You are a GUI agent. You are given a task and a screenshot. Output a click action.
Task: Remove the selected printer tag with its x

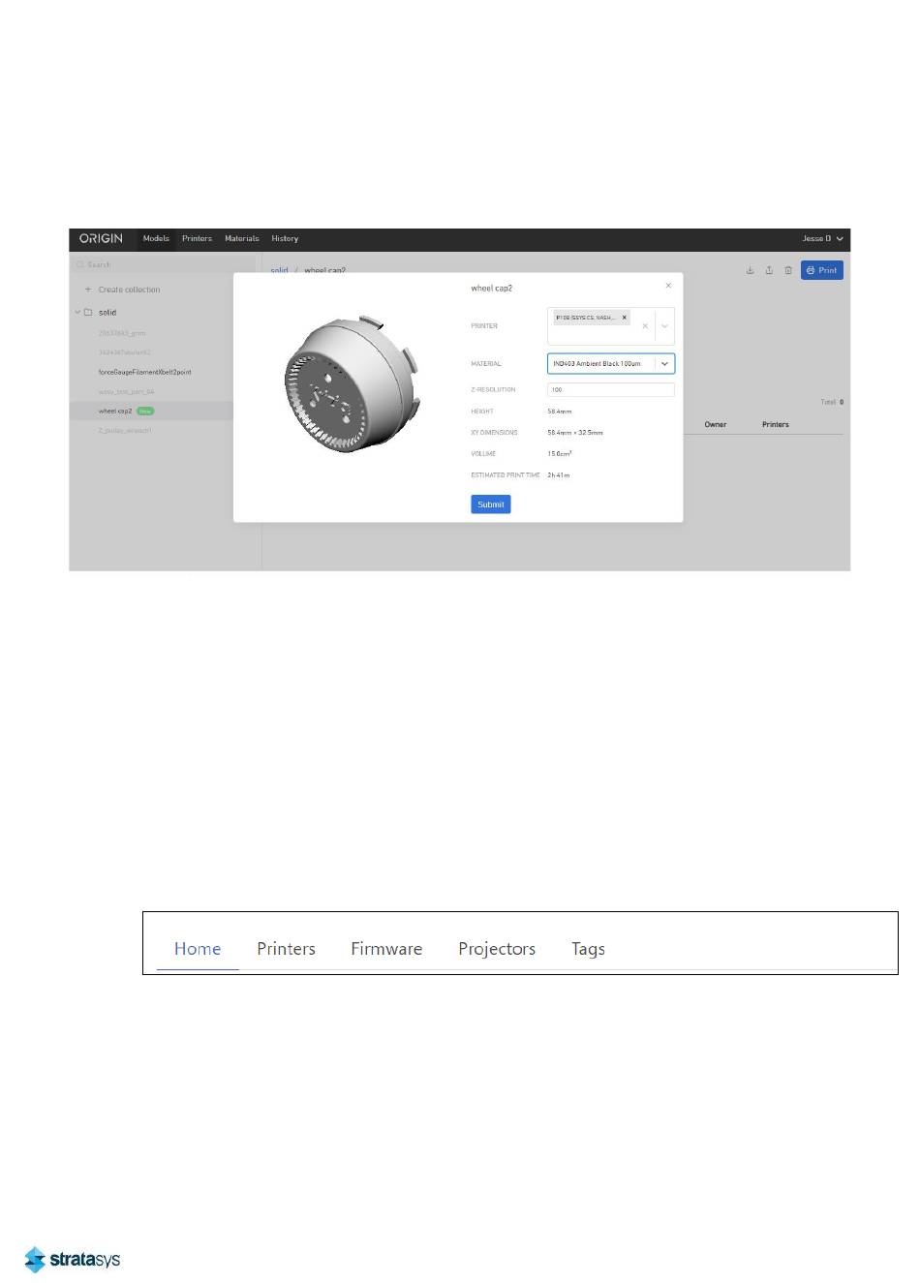point(625,318)
